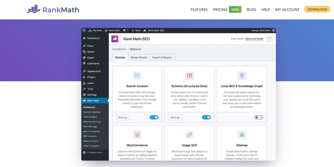
Task: Select Dashboard under Rank Math submenu
Action: click(x=89, y=107)
